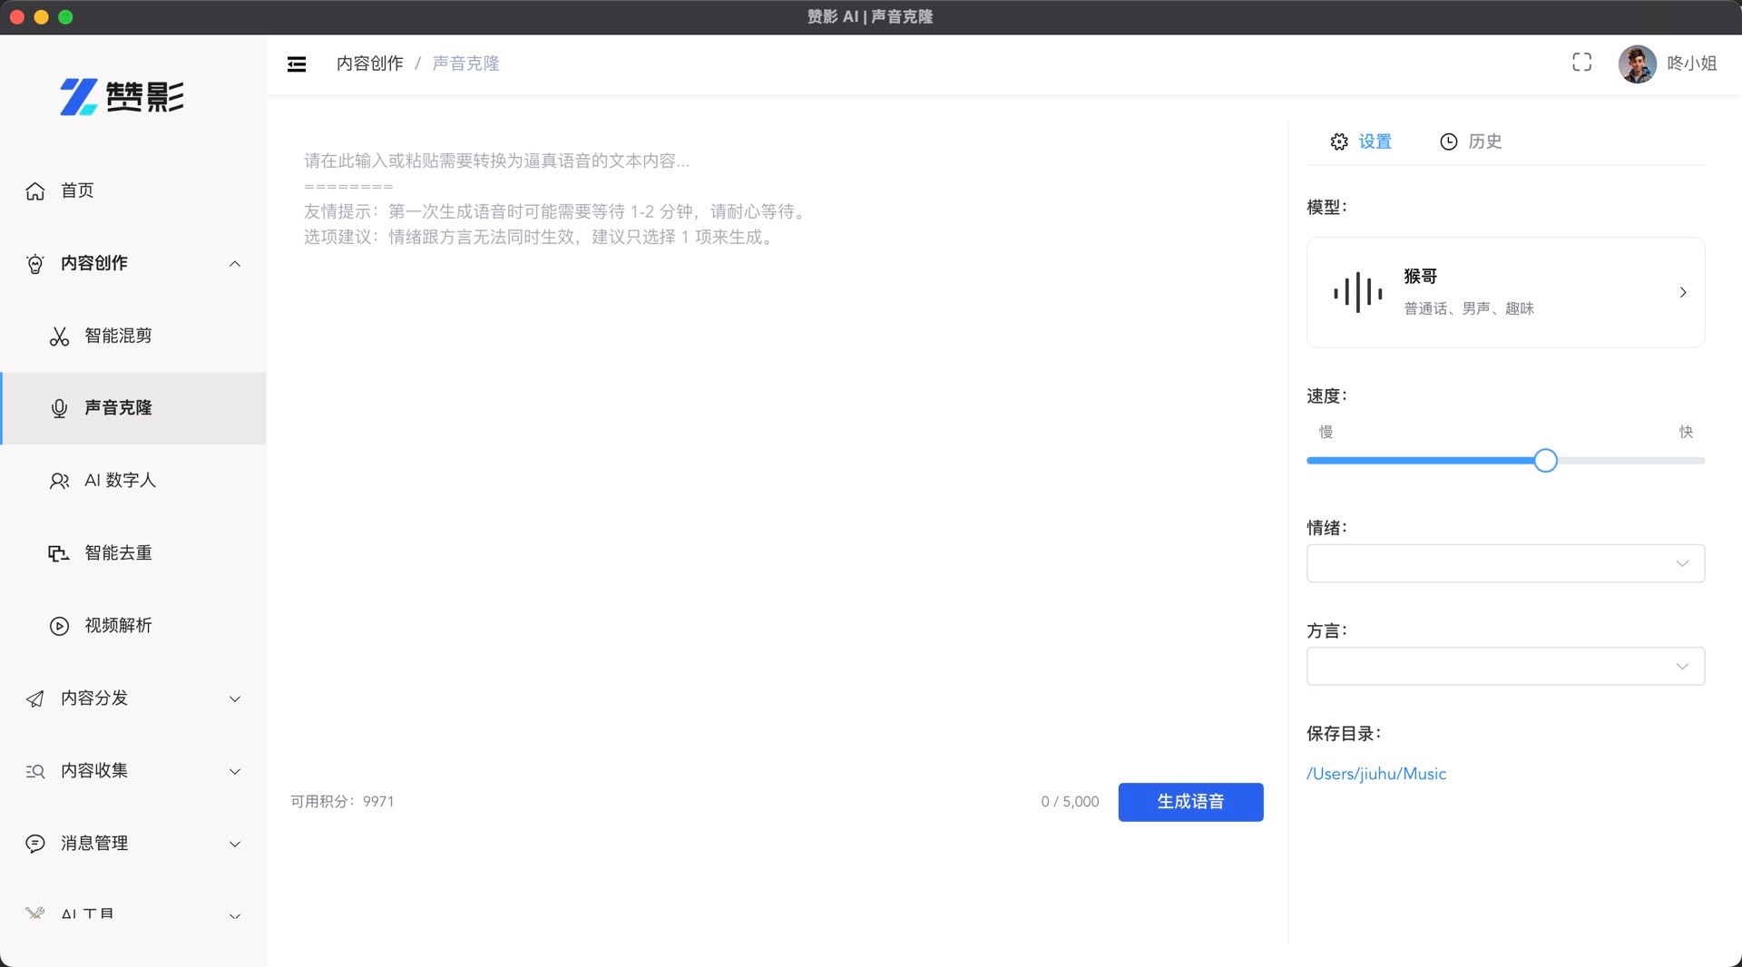Click the 内容创作 lightbulb icon
The width and height of the screenshot is (1742, 967).
35,263
